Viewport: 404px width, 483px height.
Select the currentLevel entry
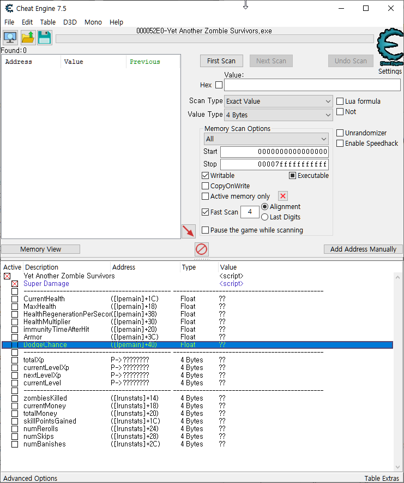197,383
